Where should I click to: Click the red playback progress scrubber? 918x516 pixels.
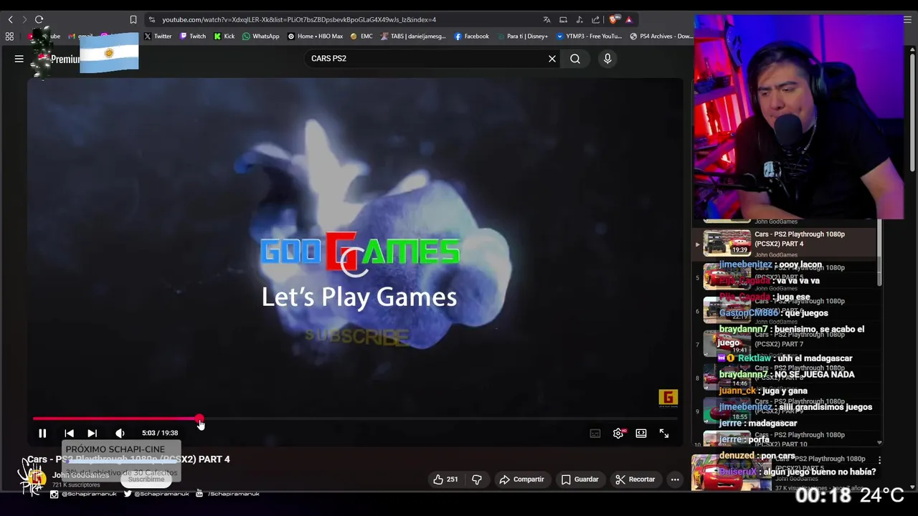point(199,419)
